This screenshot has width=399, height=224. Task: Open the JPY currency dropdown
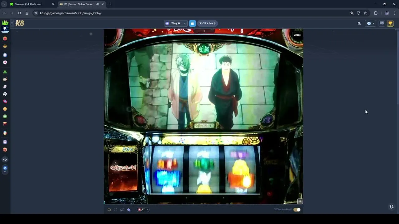(x=143, y=210)
